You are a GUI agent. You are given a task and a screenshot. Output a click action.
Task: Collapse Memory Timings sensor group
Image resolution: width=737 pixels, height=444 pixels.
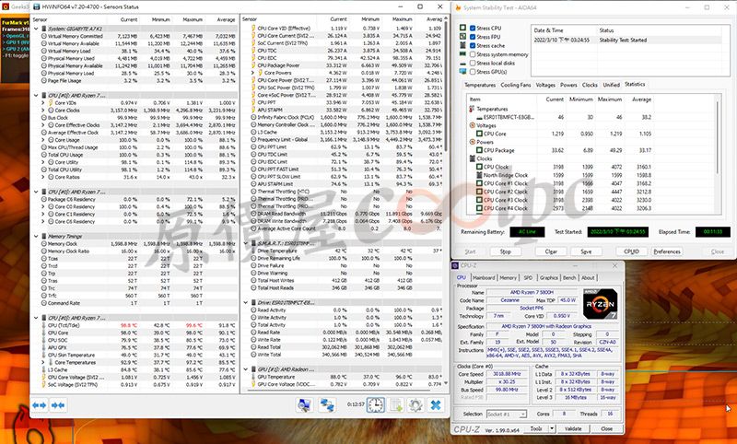pyautogui.click(x=36, y=237)
